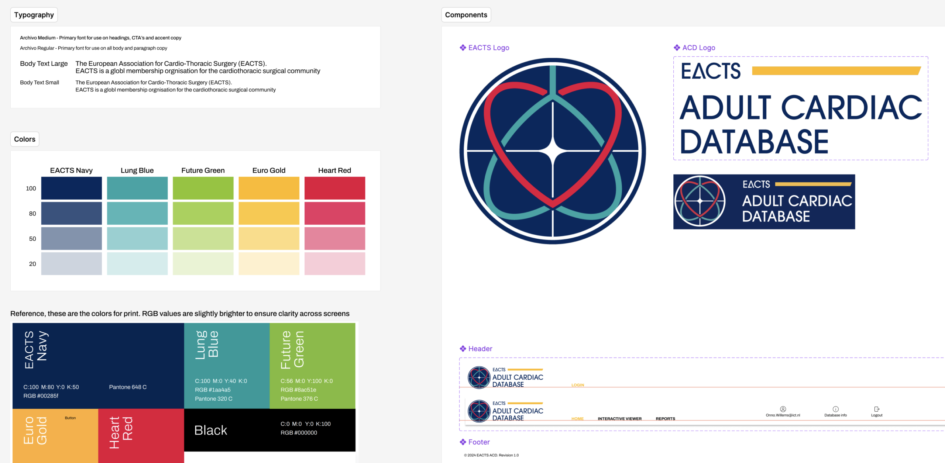Click the EACTS wordmark with gold underline

click(x=712, y=70)
